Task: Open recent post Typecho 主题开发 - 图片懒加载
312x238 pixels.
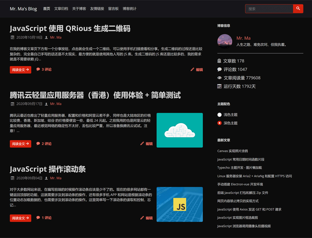Action: tap(240, 168)
